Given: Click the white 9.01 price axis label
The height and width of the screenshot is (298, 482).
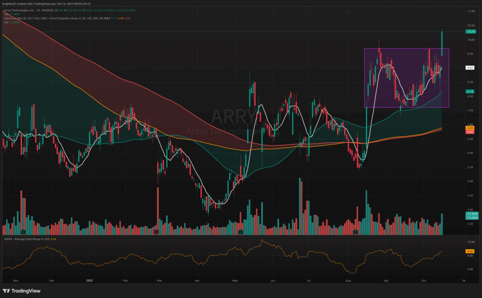Looking at the screenshot, I should click(470, 68).
